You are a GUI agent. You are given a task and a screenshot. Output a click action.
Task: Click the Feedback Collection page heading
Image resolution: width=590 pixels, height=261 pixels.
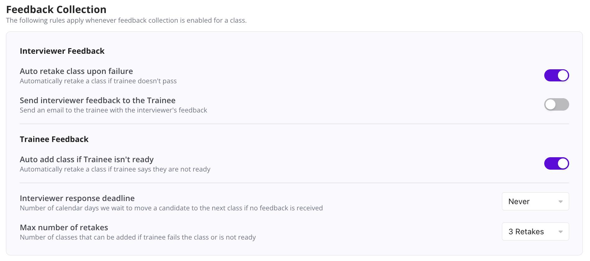[x=56, y=10]
